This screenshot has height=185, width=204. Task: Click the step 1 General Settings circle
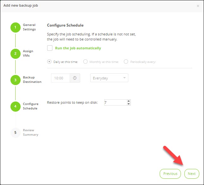click(x=15, y=28)
